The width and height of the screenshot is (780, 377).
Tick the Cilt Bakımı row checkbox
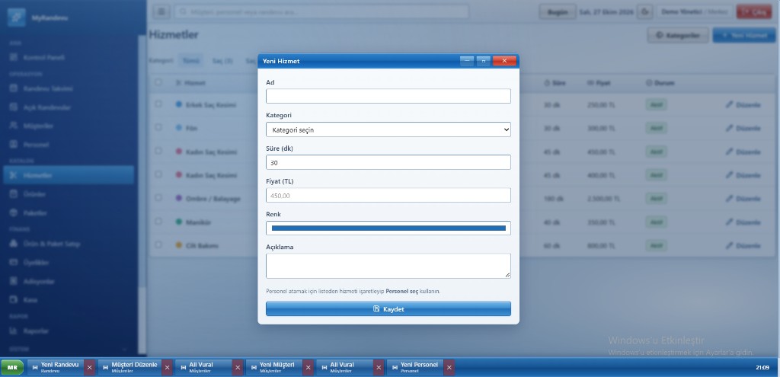[158, 244]
